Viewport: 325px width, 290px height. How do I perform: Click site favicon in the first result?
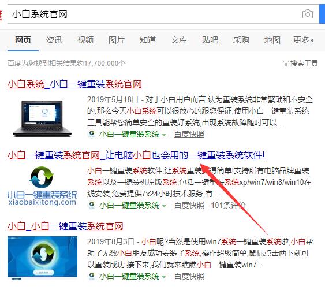point(91,134)
